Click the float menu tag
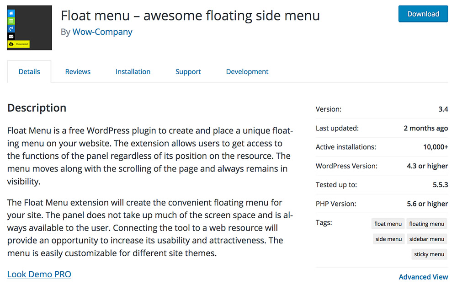457x291 pixels. click(388, 224)
